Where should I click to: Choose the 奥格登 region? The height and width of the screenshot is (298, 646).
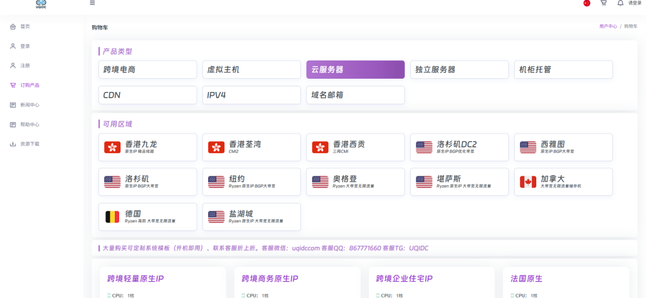[356, 182]
